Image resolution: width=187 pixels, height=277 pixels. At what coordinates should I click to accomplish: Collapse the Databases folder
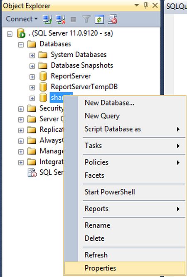coord(21,45)
